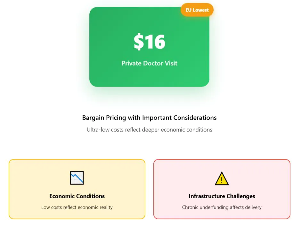This screenshot has height=227, width=301.
Task: Click 'Chronic underfunding affects delivery' text
Action: pos(222,207)
